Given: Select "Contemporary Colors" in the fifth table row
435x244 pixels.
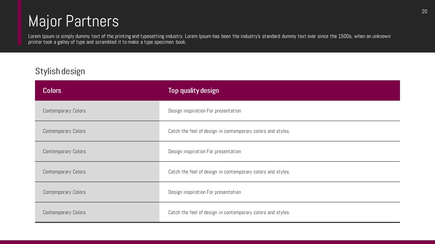Looking at the screenshot, I should click(x=64, y=192).
